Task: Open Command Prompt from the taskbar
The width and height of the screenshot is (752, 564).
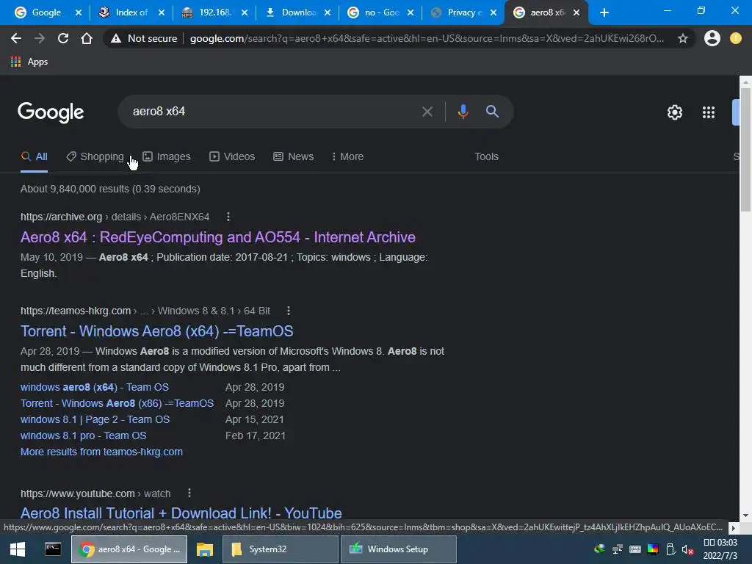Action: pyautogui.click(x=53, y=549)
